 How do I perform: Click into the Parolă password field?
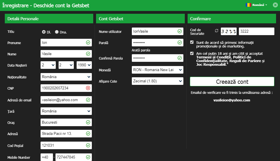pos(157,42)
